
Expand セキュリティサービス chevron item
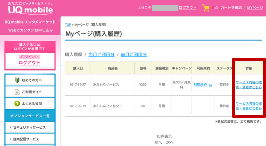[30, 127]
